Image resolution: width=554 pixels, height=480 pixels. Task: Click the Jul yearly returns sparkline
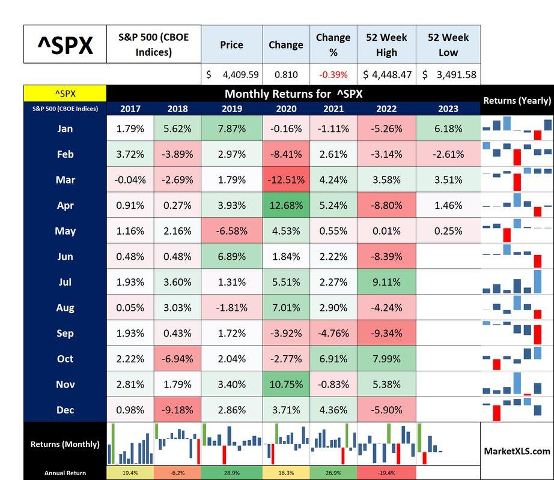pyautogui.click(x=517, y=282)
